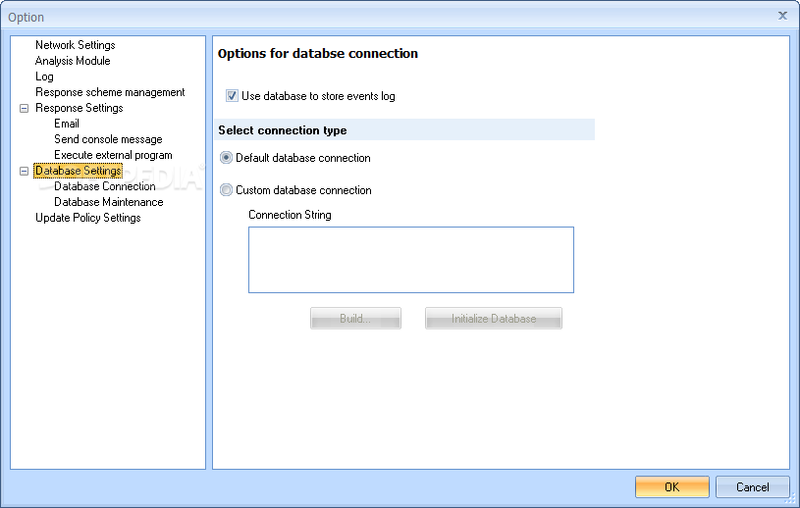Select Analysis Module option page
Image resolution: width=800 pixels, height=508 pixels.
pyautogui.click(x=73, y=61)
